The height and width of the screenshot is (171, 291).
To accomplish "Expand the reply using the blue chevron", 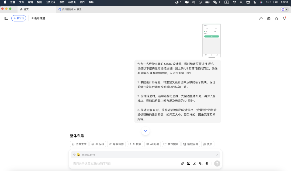I will (145, 131).
